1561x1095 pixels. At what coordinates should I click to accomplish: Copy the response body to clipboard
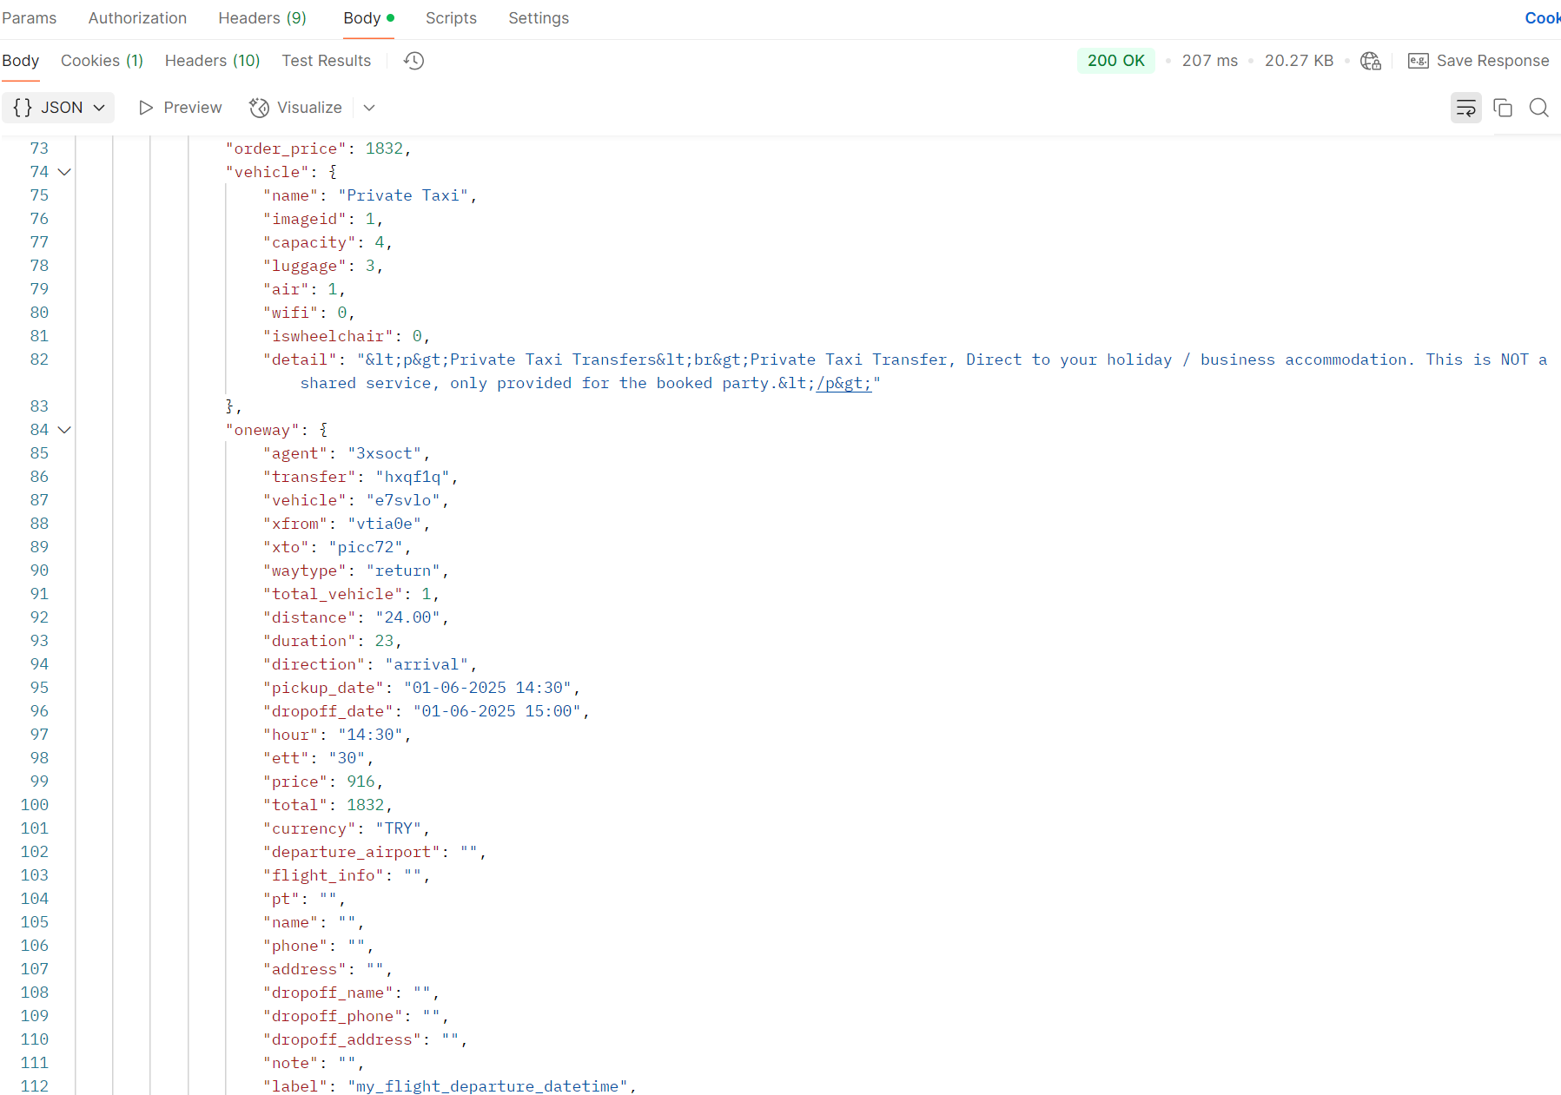1503,108
